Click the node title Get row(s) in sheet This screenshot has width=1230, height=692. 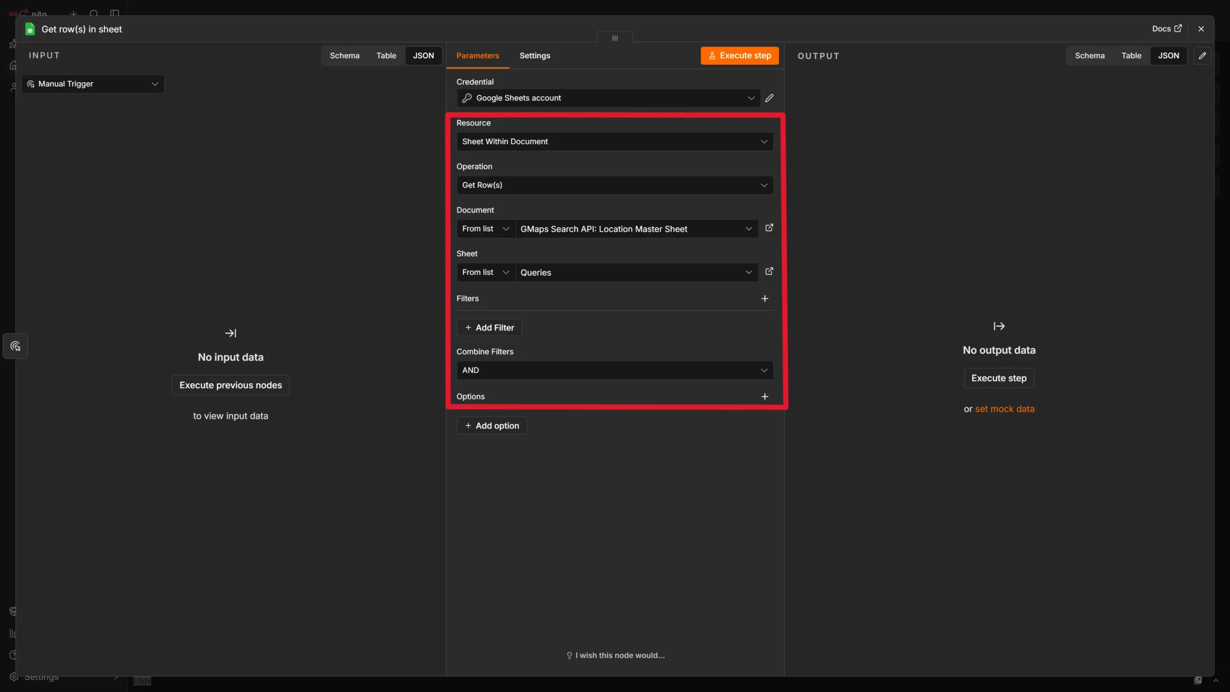coord(82,29)
